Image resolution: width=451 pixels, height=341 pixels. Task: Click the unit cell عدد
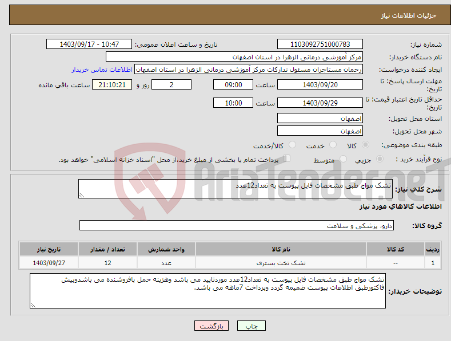click(x=166, y=263)
